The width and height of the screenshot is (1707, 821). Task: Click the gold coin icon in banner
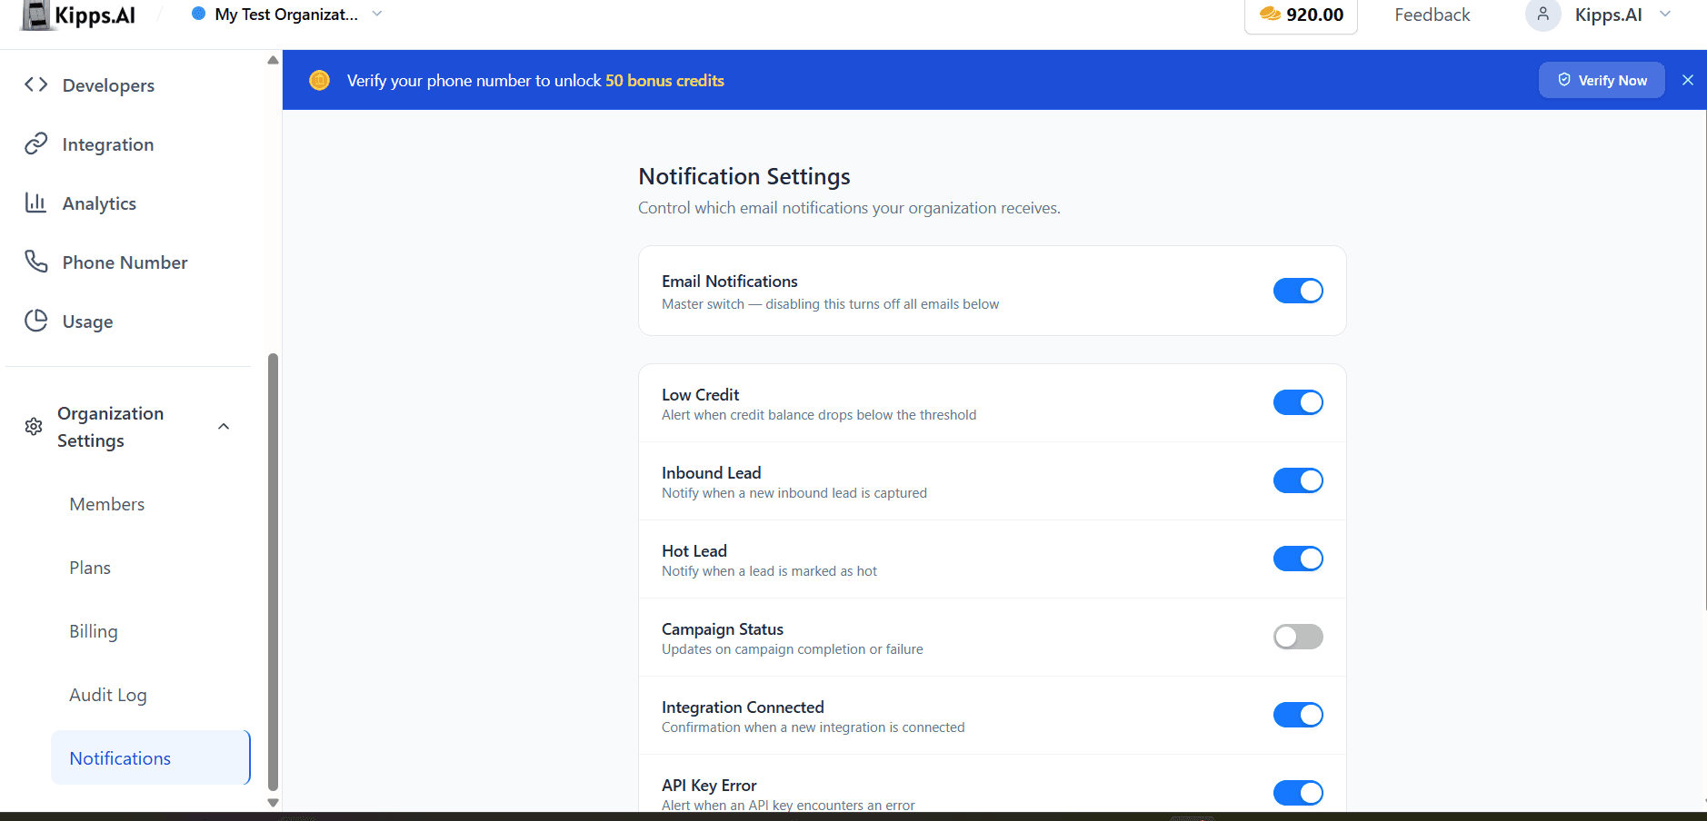[319, 80]
